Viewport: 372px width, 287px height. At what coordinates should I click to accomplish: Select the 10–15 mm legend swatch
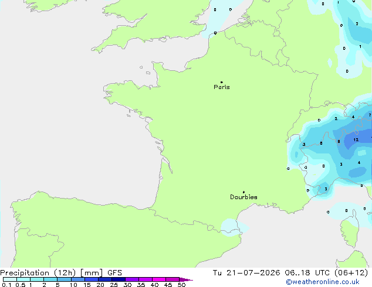point(77,279)
